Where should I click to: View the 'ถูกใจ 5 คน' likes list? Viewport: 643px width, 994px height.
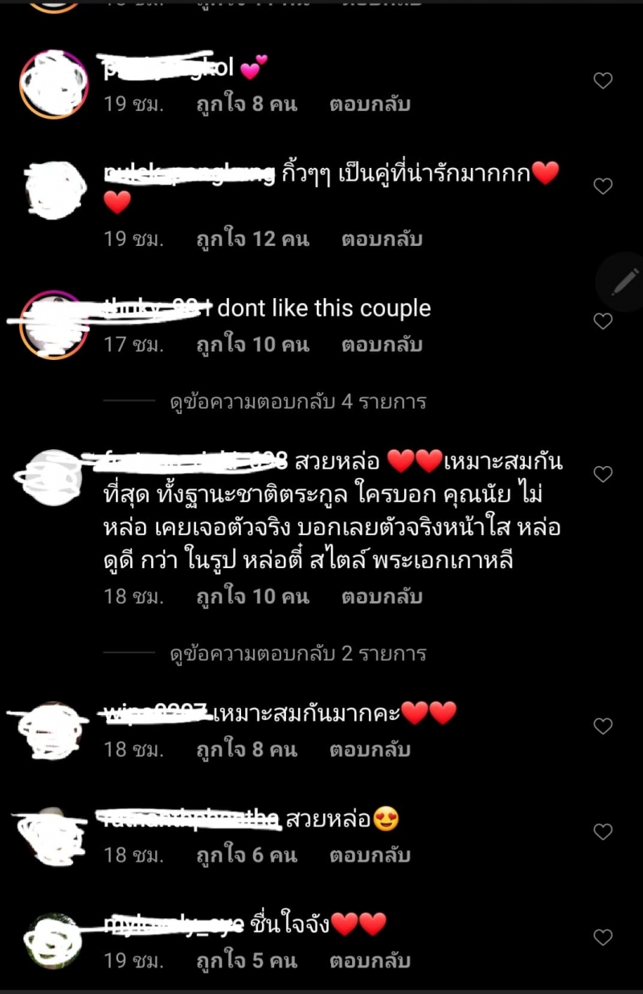247,961
